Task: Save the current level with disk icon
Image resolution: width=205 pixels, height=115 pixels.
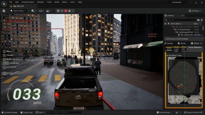Action: tap(4, 11)
